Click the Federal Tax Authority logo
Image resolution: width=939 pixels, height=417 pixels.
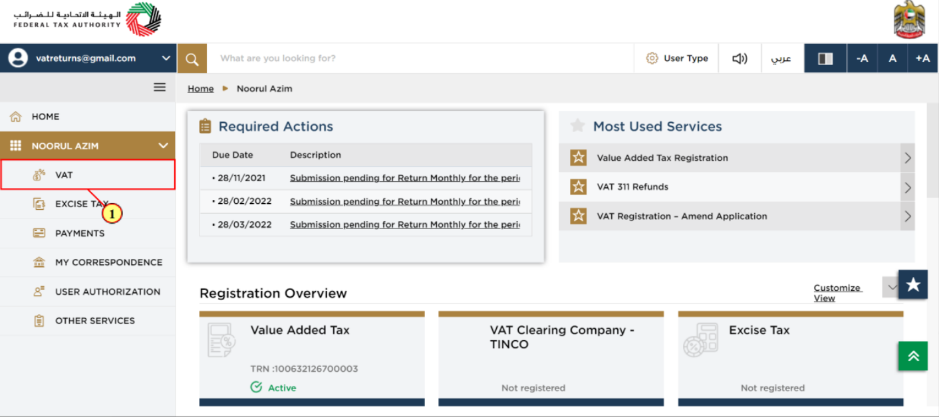pos(87,19)
